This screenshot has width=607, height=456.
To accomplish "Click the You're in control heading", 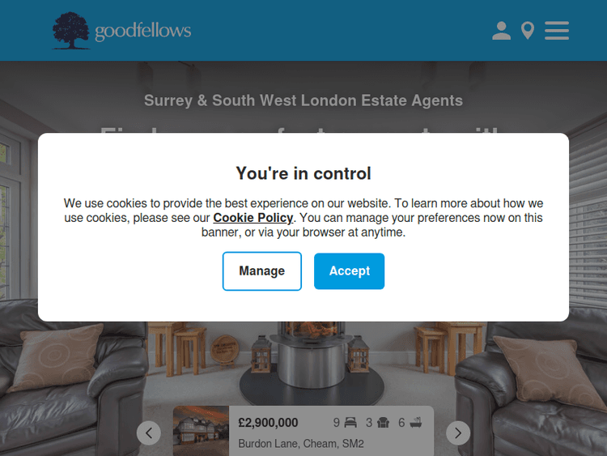I will coord(303,173).
